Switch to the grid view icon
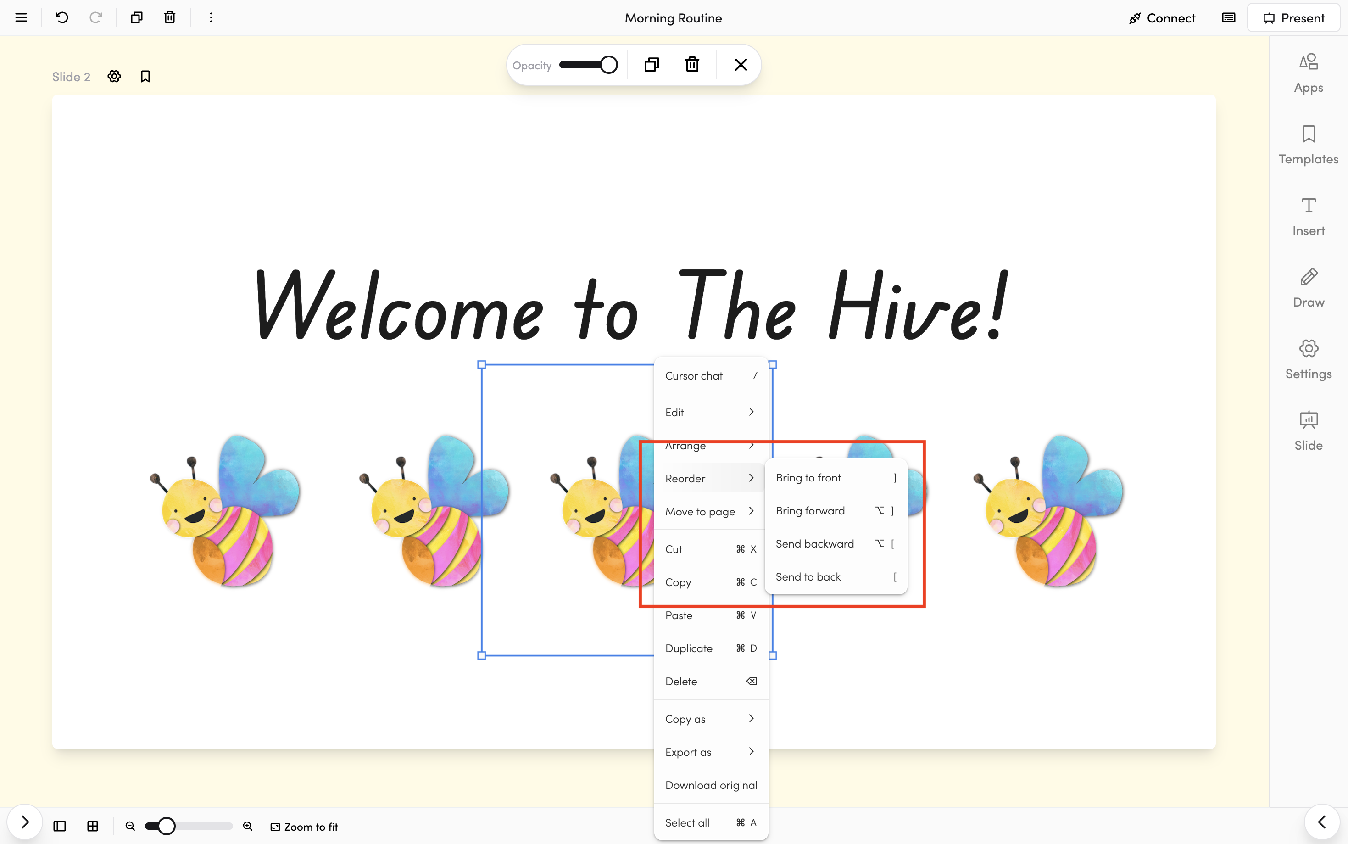 [93, 826]
